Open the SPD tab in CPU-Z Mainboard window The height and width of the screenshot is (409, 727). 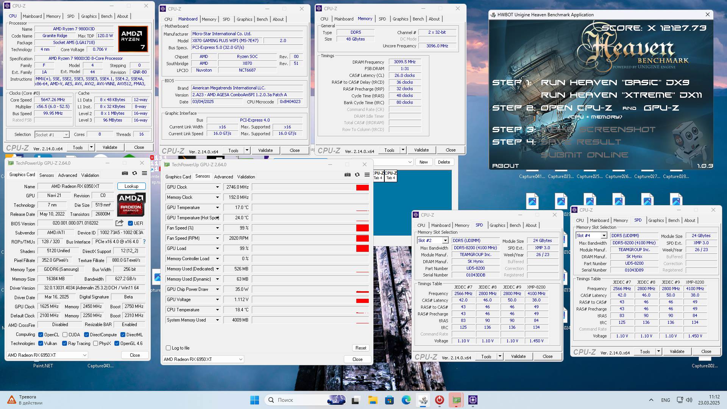coord(226,19)
